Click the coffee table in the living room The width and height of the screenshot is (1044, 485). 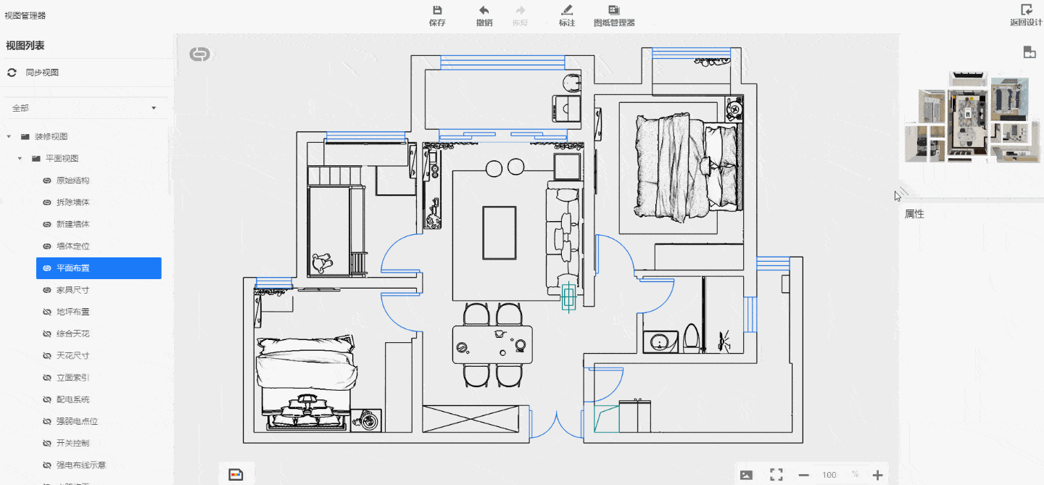[500, 232]
